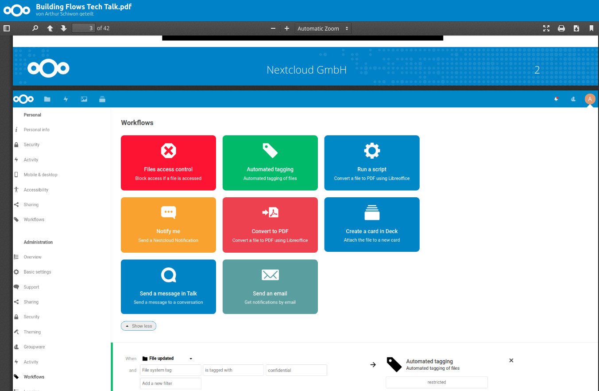Open the user avatar menu

(590, 99)
